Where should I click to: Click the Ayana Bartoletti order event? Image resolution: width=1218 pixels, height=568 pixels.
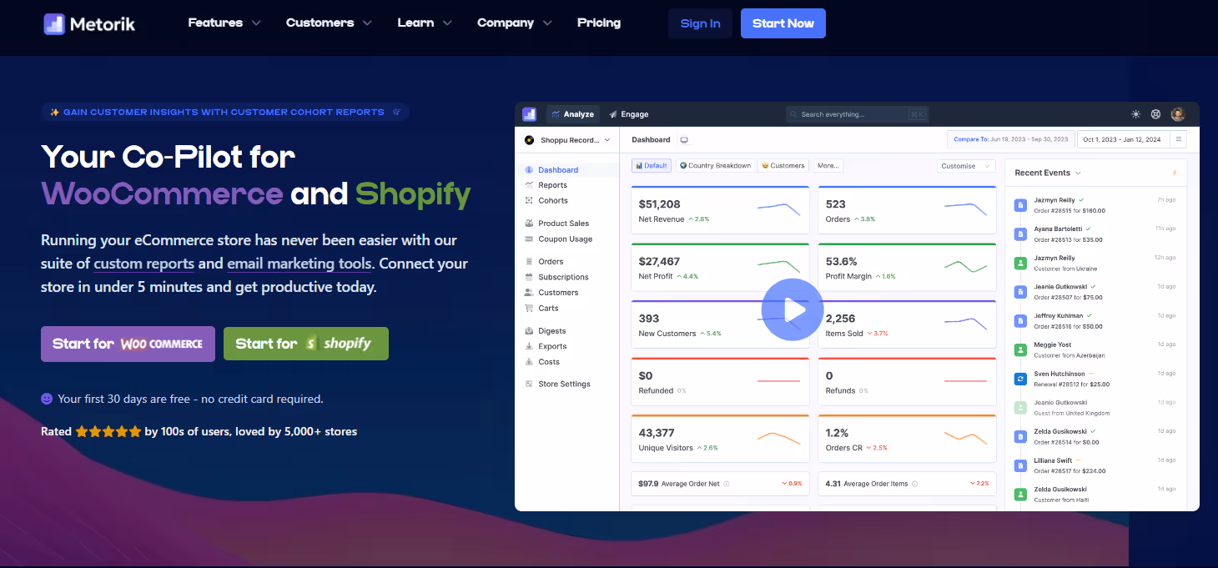(x=1095, y=234)
